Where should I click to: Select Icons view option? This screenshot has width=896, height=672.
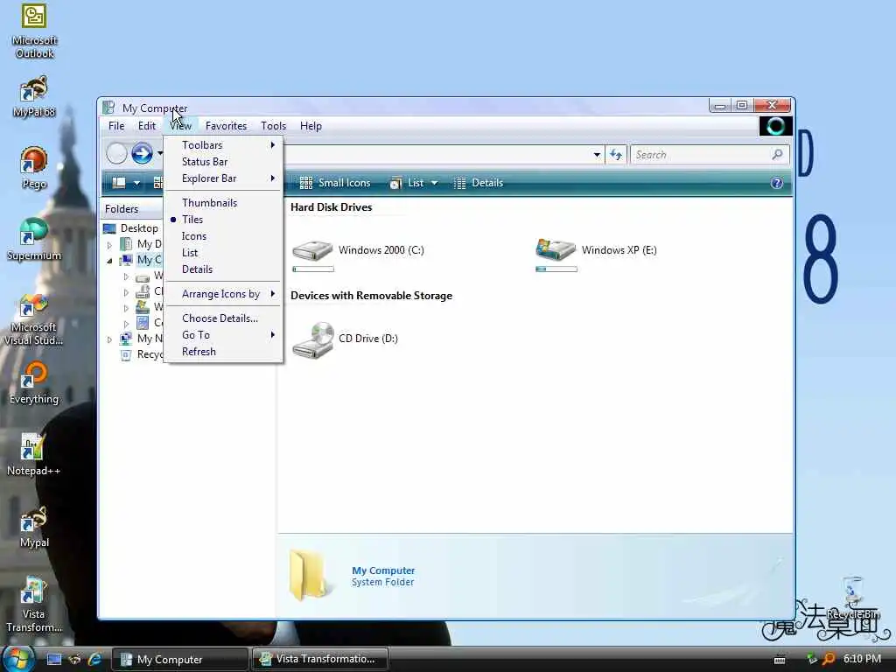click(x=223, y=236)
